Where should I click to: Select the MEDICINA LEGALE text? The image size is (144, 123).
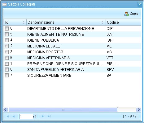tap(44, 46)
